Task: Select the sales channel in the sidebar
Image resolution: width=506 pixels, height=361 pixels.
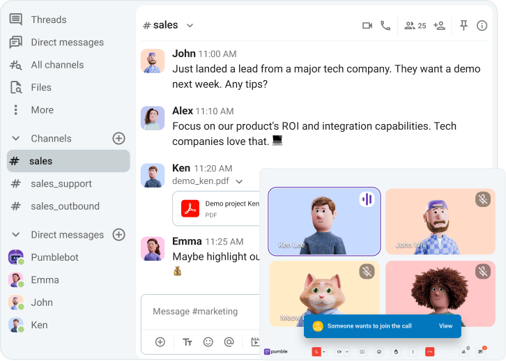Action: pyautogui.click(x=68, y=161)
